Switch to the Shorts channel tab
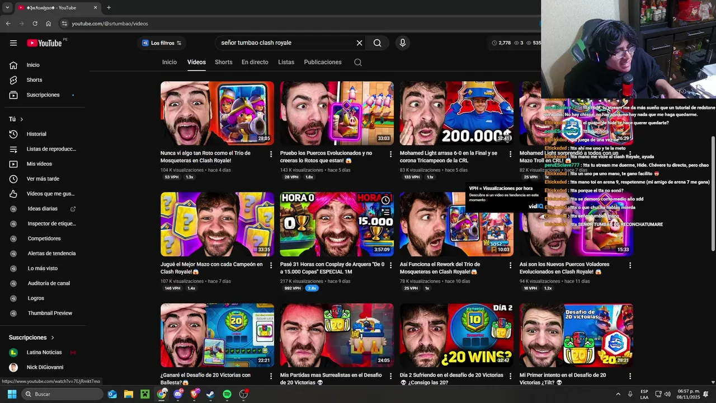The width and height of the screenshot is (716, 403). tap(223, 62)
